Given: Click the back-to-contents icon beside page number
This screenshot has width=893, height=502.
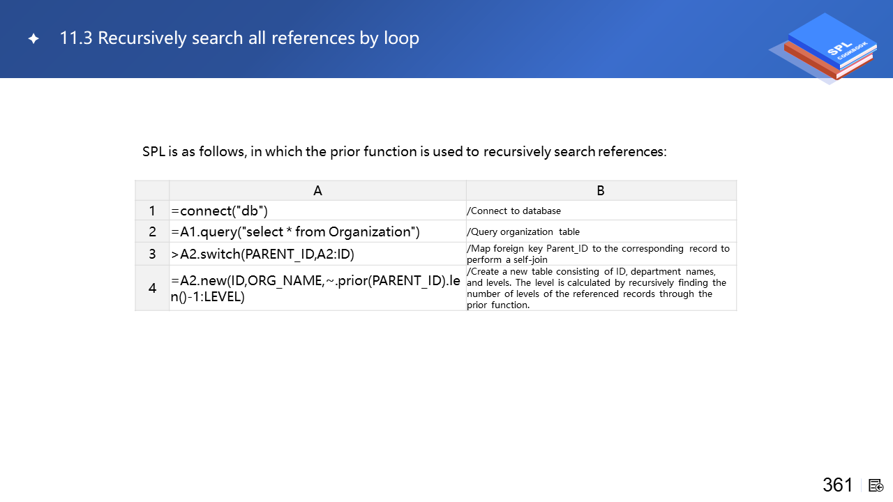Looking at the screenshot, I should [x=876, y=485].
